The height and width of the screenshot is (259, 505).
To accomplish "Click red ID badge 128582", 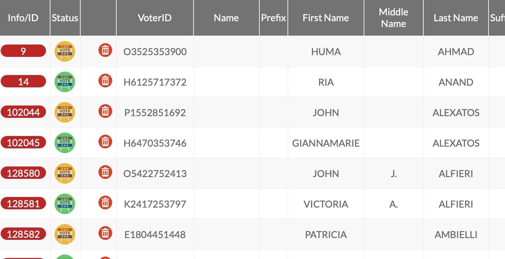I will coord(23,234).
